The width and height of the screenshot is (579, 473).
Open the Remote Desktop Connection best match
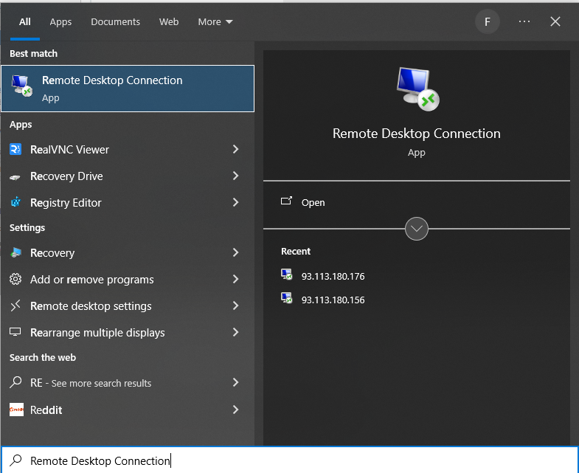tap(128, 89)
